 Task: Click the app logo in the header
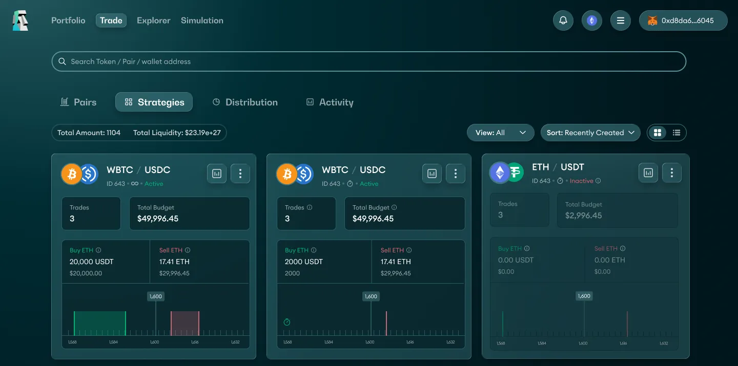20,20
